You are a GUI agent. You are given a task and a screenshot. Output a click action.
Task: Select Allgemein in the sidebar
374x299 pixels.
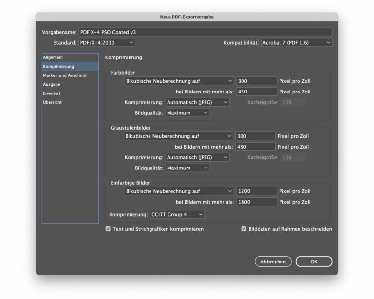click(x=70, y=57)
